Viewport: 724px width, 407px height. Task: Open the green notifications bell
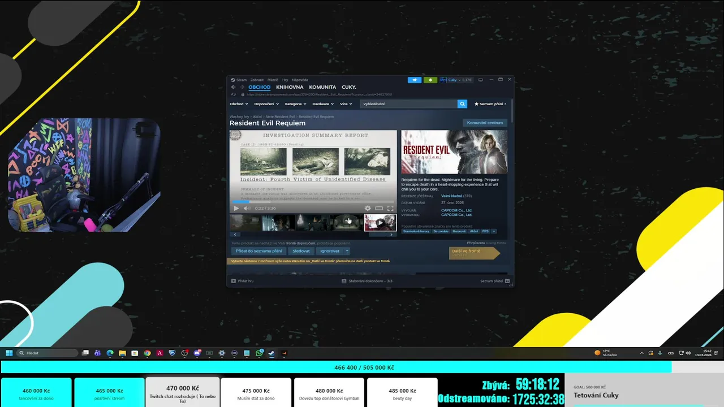430,80
